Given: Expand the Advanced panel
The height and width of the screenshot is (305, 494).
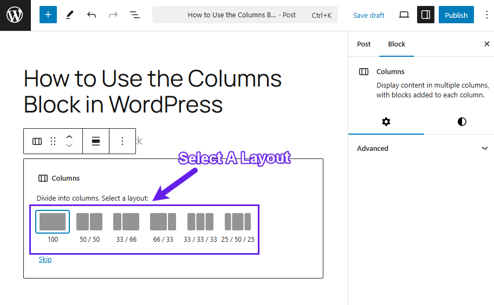Looking at the screenshot, I should [x=421, y=148].
